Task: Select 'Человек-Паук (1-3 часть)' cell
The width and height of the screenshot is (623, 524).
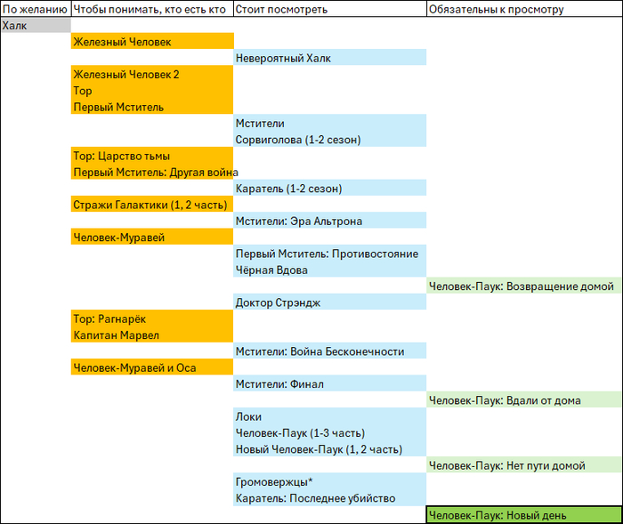Action: (330, 432)
